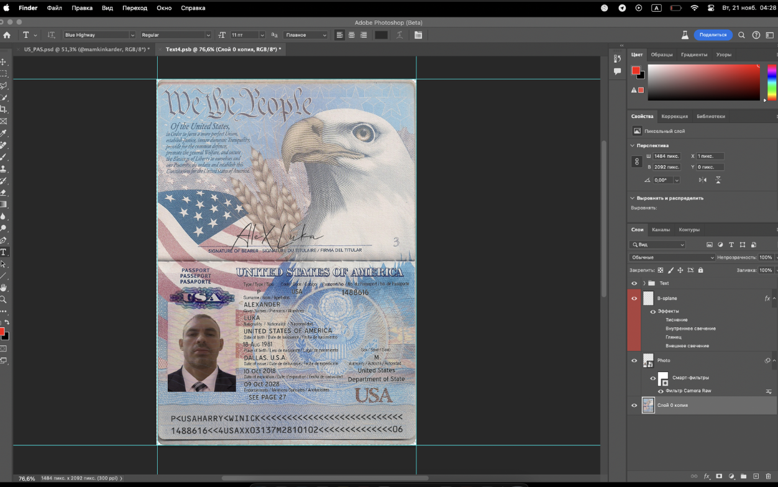The width and height of the screenshot is (778, 487).
Task: Open the Окно menu
Action: 164,8
